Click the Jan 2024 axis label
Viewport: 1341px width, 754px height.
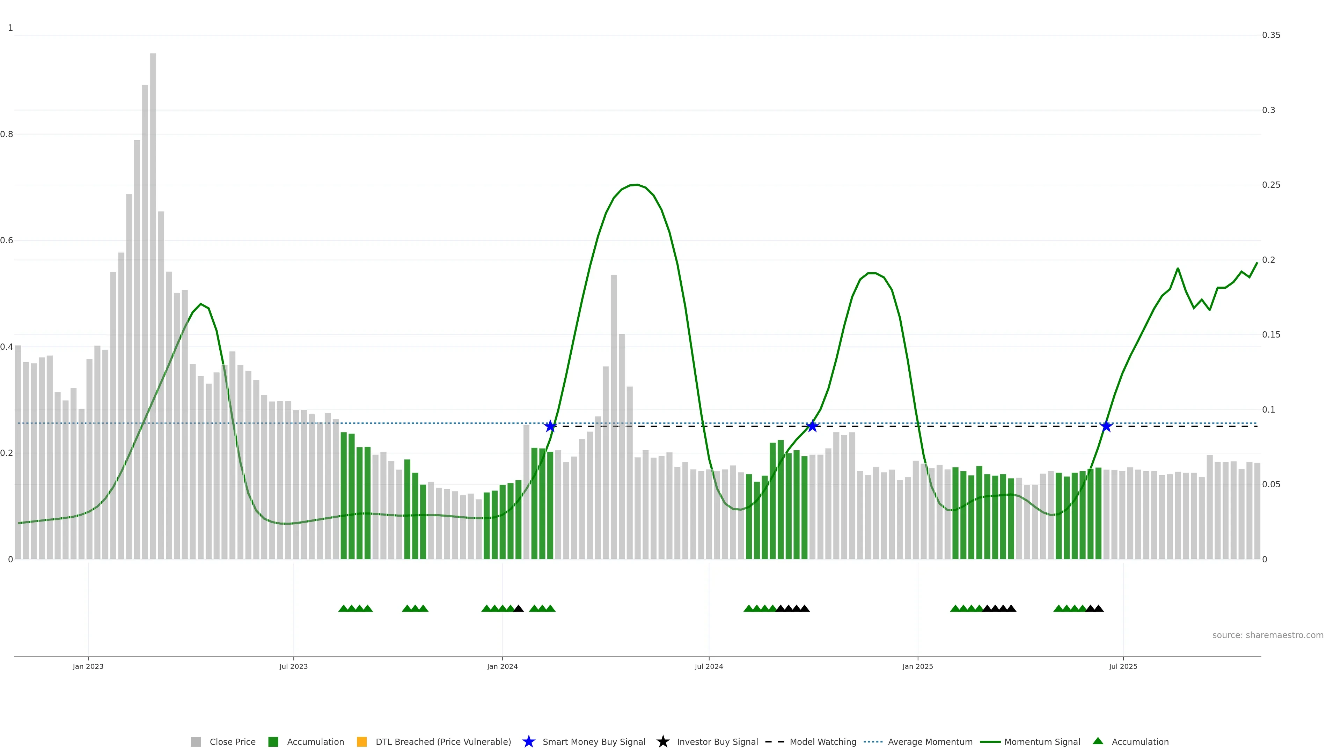(x=503, y=666)
